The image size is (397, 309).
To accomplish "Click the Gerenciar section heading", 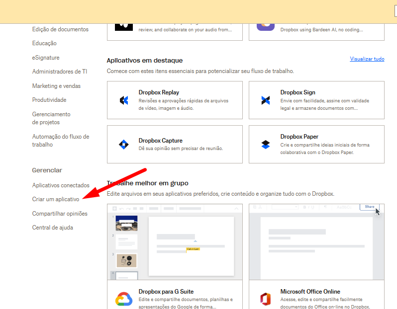I will tap(47, 170).
